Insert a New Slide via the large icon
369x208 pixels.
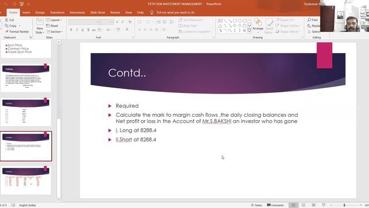pyautogui.click(x=40, y=22)
